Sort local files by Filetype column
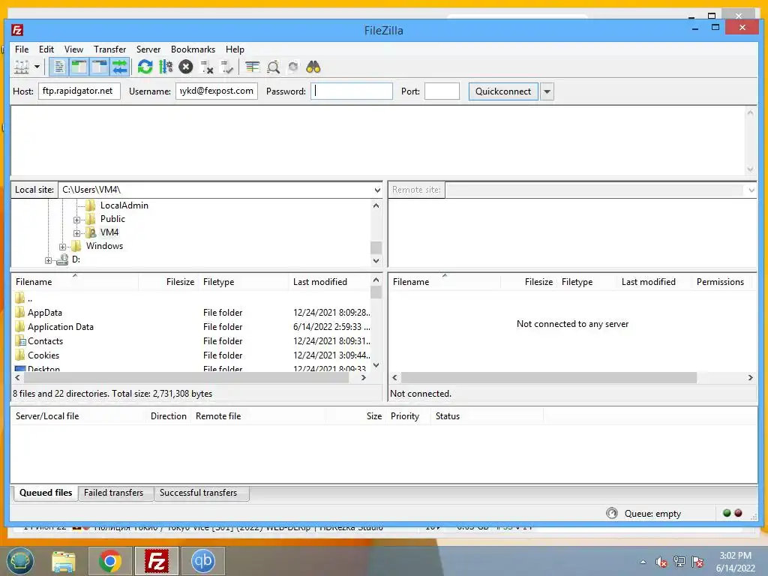The image size is (768, 576). (244, 282)
